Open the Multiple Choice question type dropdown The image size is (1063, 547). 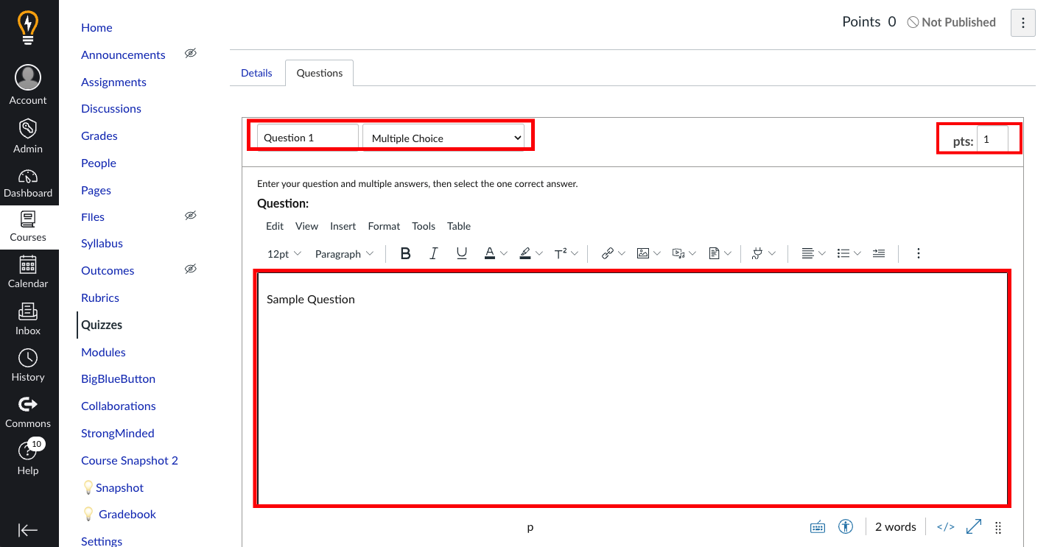(443, 138)
